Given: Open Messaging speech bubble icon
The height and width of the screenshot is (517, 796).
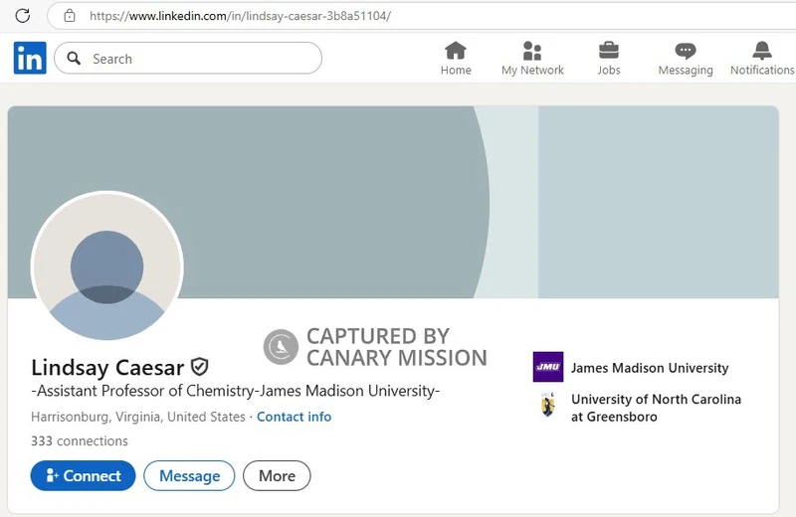Looking at the screenshot, I should pyautogui.click(x=686, y=51).
